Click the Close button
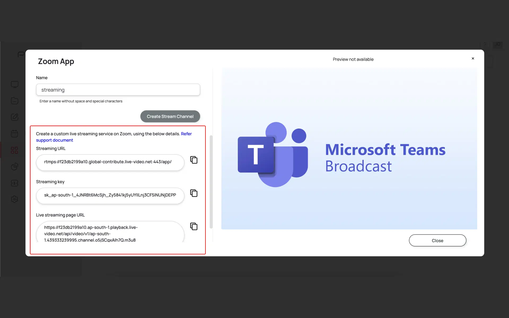 pos(437,240)
